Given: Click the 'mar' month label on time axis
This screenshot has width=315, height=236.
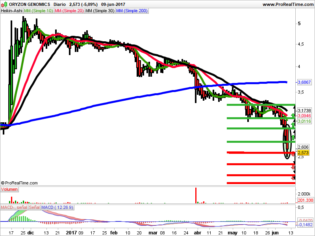Looking at the screenshot, I should [153, 233].
